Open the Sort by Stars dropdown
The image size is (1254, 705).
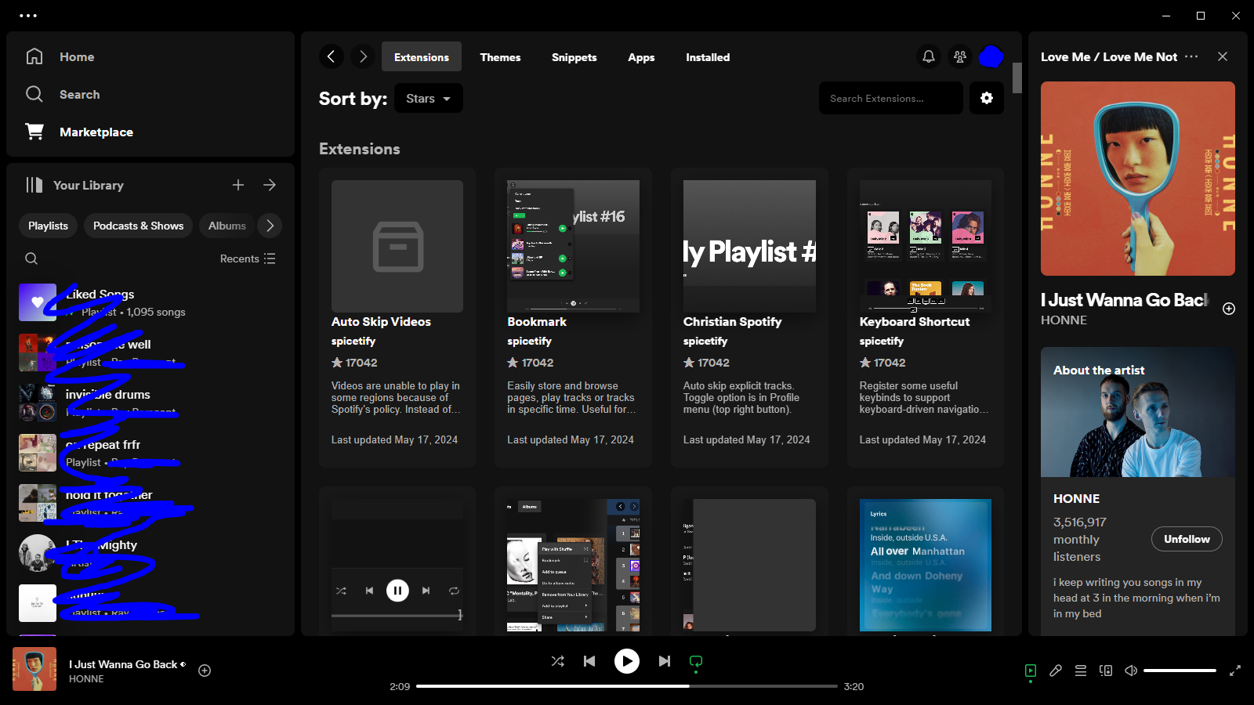428,99
